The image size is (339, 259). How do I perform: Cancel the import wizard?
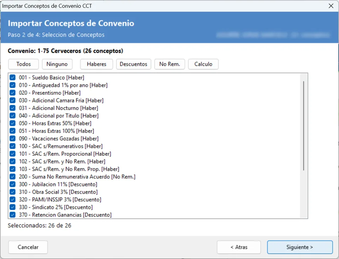pos(28,247)
